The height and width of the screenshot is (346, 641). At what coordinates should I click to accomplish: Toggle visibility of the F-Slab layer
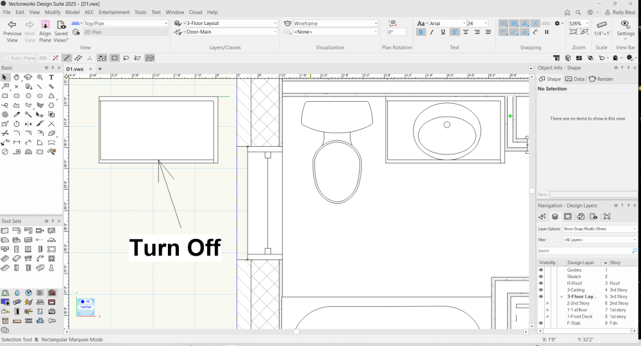pos(541,323)
